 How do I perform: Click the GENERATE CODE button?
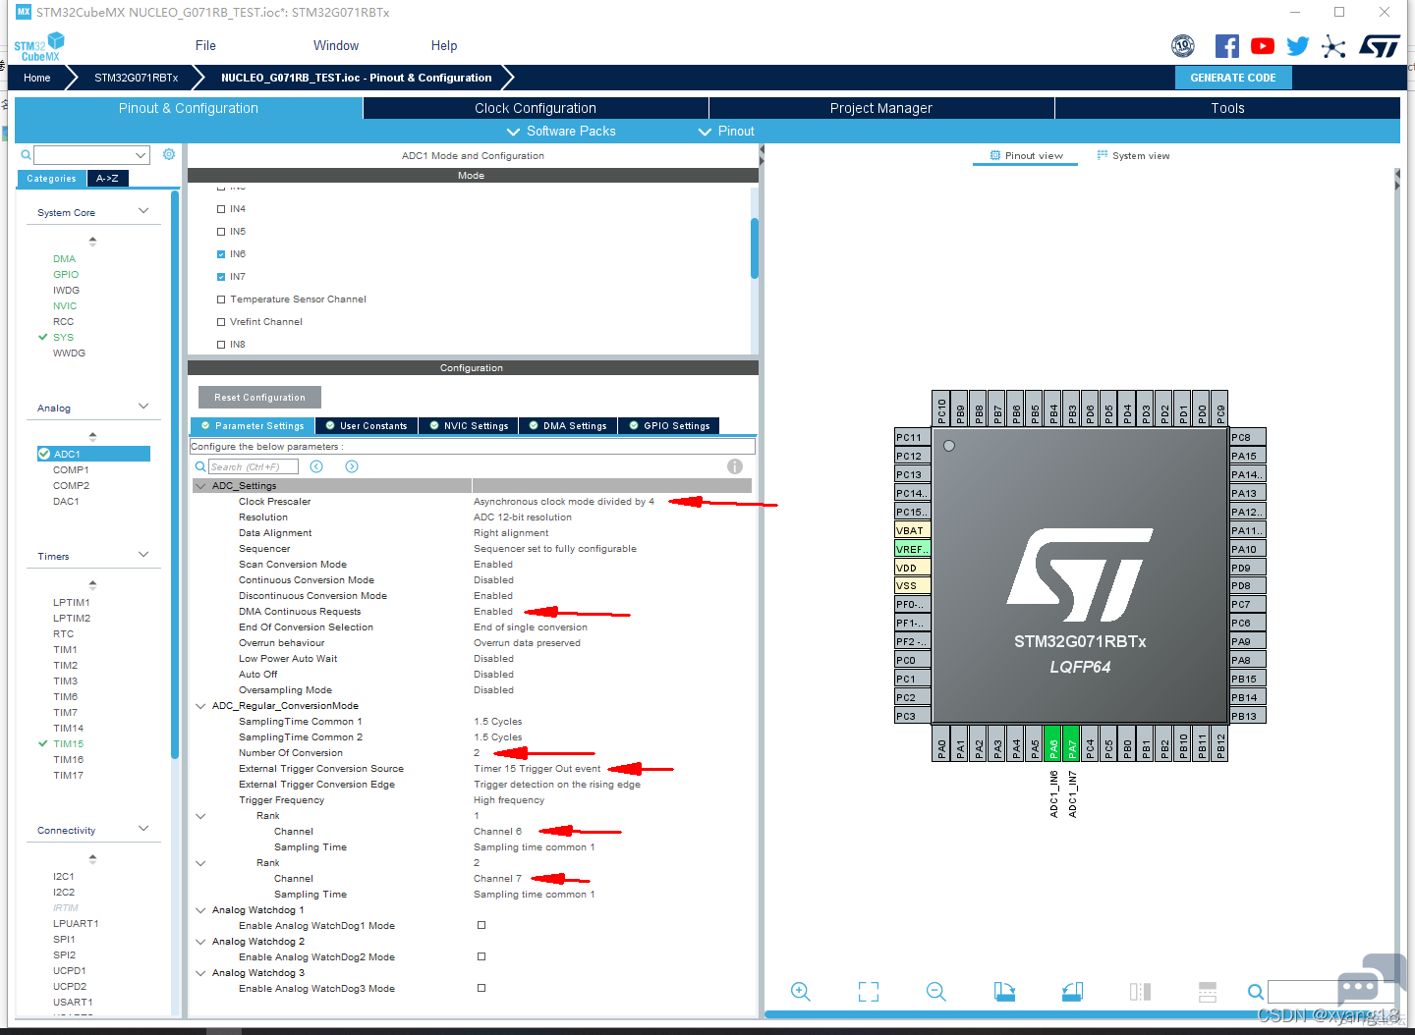click(1233, 78)
